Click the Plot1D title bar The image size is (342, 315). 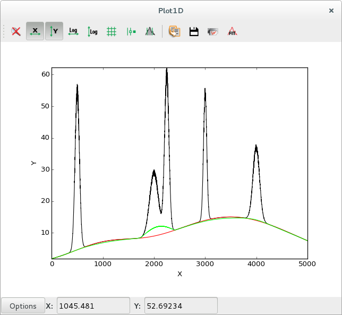[171, 10]
